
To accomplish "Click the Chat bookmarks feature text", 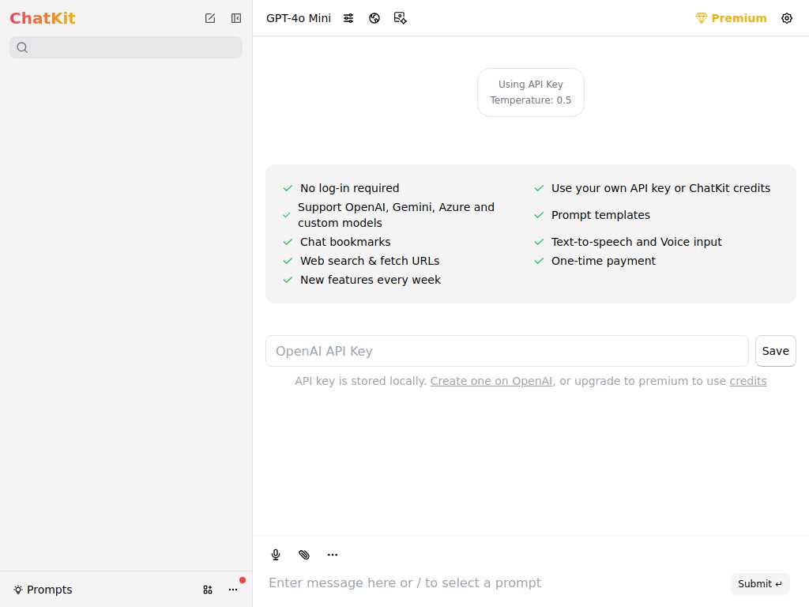I will coord(345,242).
